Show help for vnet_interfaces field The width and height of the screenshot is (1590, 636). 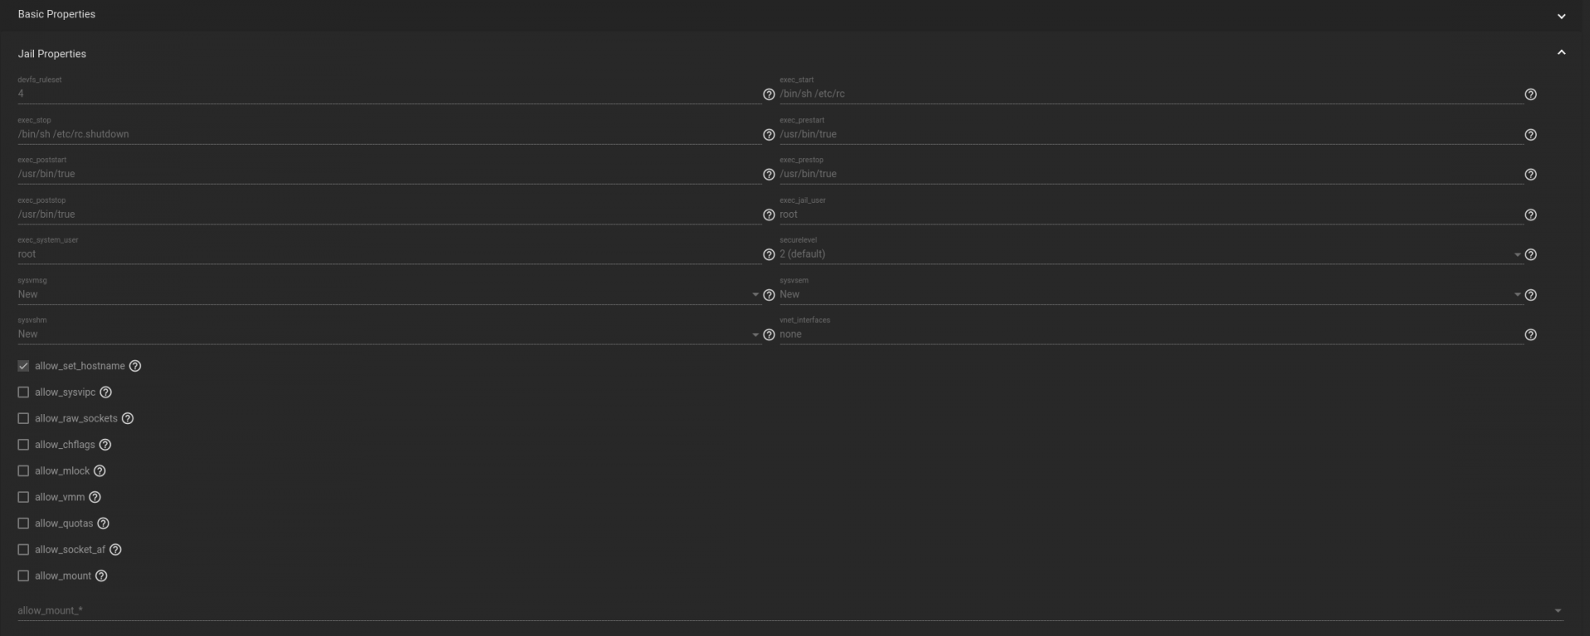coord(1530,335)
